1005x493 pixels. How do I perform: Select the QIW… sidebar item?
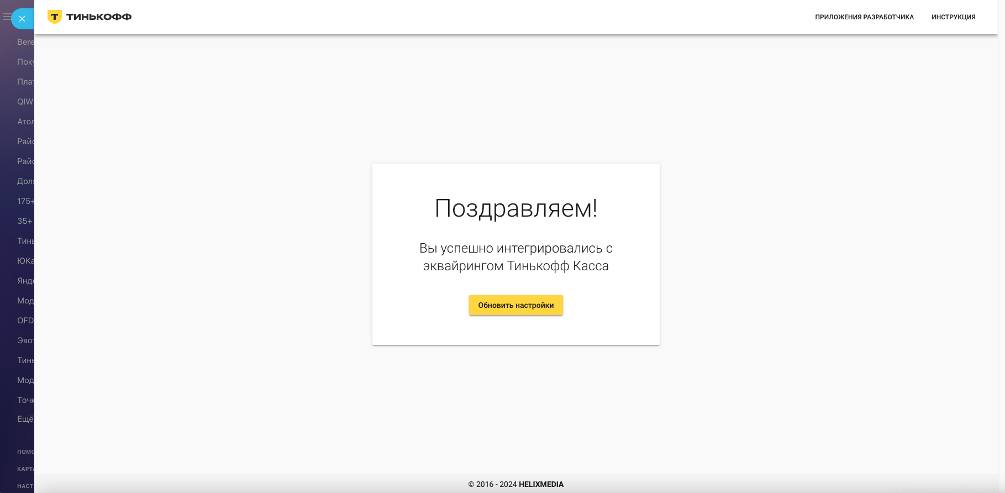[x=25, y=102]
